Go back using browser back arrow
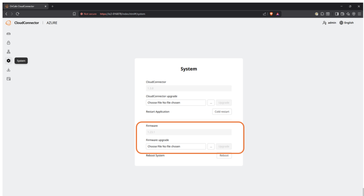The width and height of the screenshot is (364, 196). point(6,14)
